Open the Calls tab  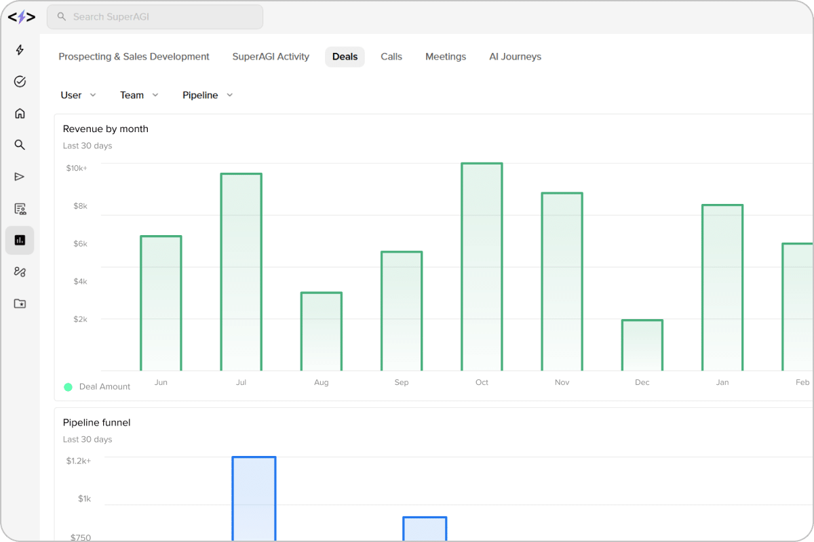391,57
